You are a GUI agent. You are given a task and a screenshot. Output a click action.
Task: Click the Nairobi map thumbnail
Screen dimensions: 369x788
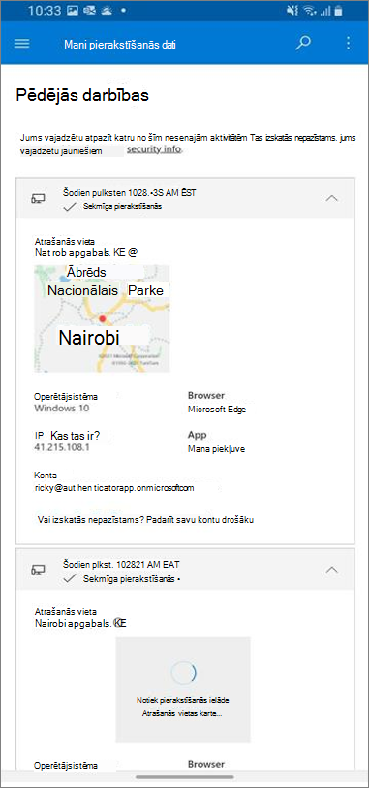point(102,318)
